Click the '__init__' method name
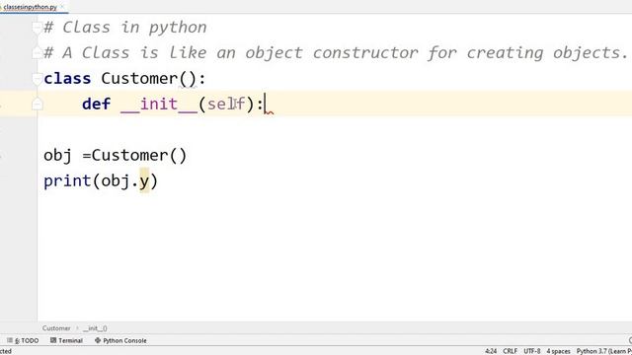The width and height of the screenshot is (632, 355). click(x=159, y=105)
